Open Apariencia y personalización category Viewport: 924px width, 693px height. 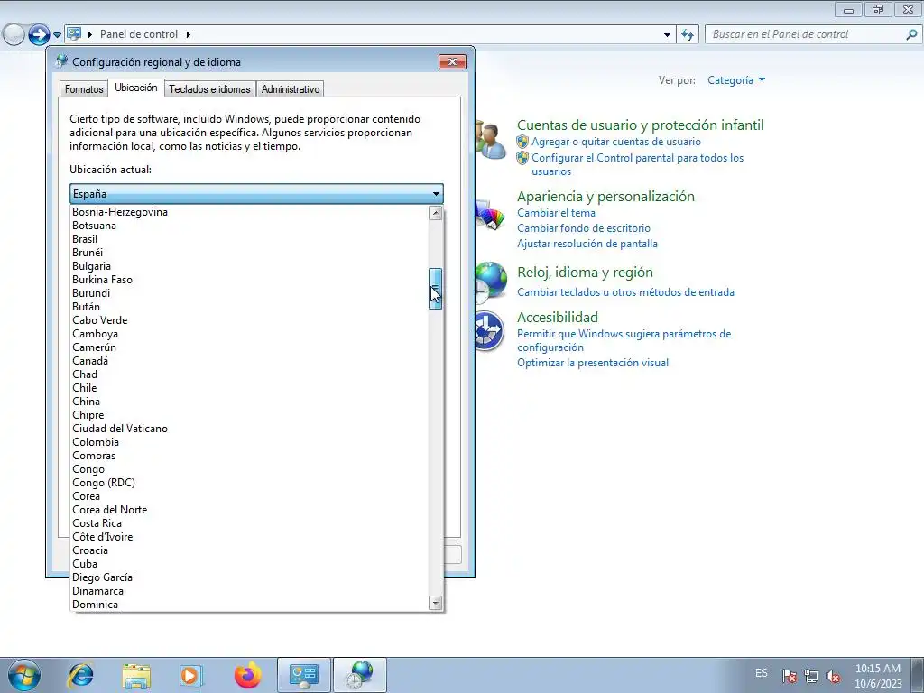pyautogui.click(x=605, y=196)
